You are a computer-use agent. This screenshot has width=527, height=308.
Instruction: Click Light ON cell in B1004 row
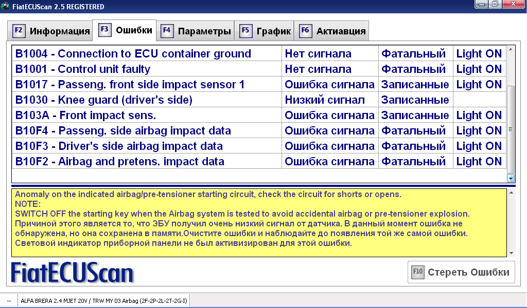click(x=479, y=53)
